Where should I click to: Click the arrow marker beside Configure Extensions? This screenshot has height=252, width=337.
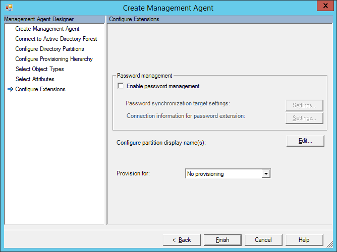coord(10,90)
